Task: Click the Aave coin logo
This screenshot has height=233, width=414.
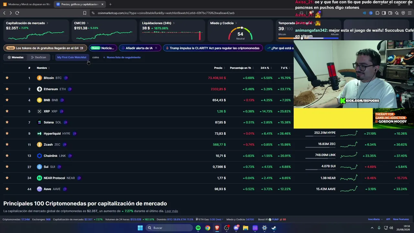Action: tap(39, 189)
